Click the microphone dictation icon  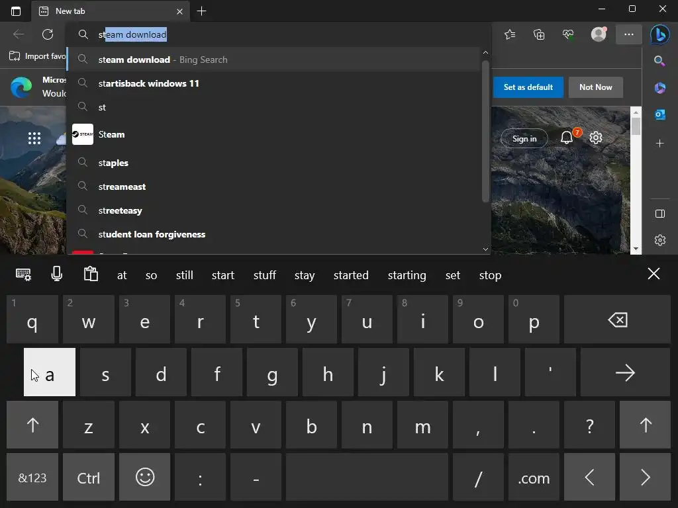click(57, 274)
